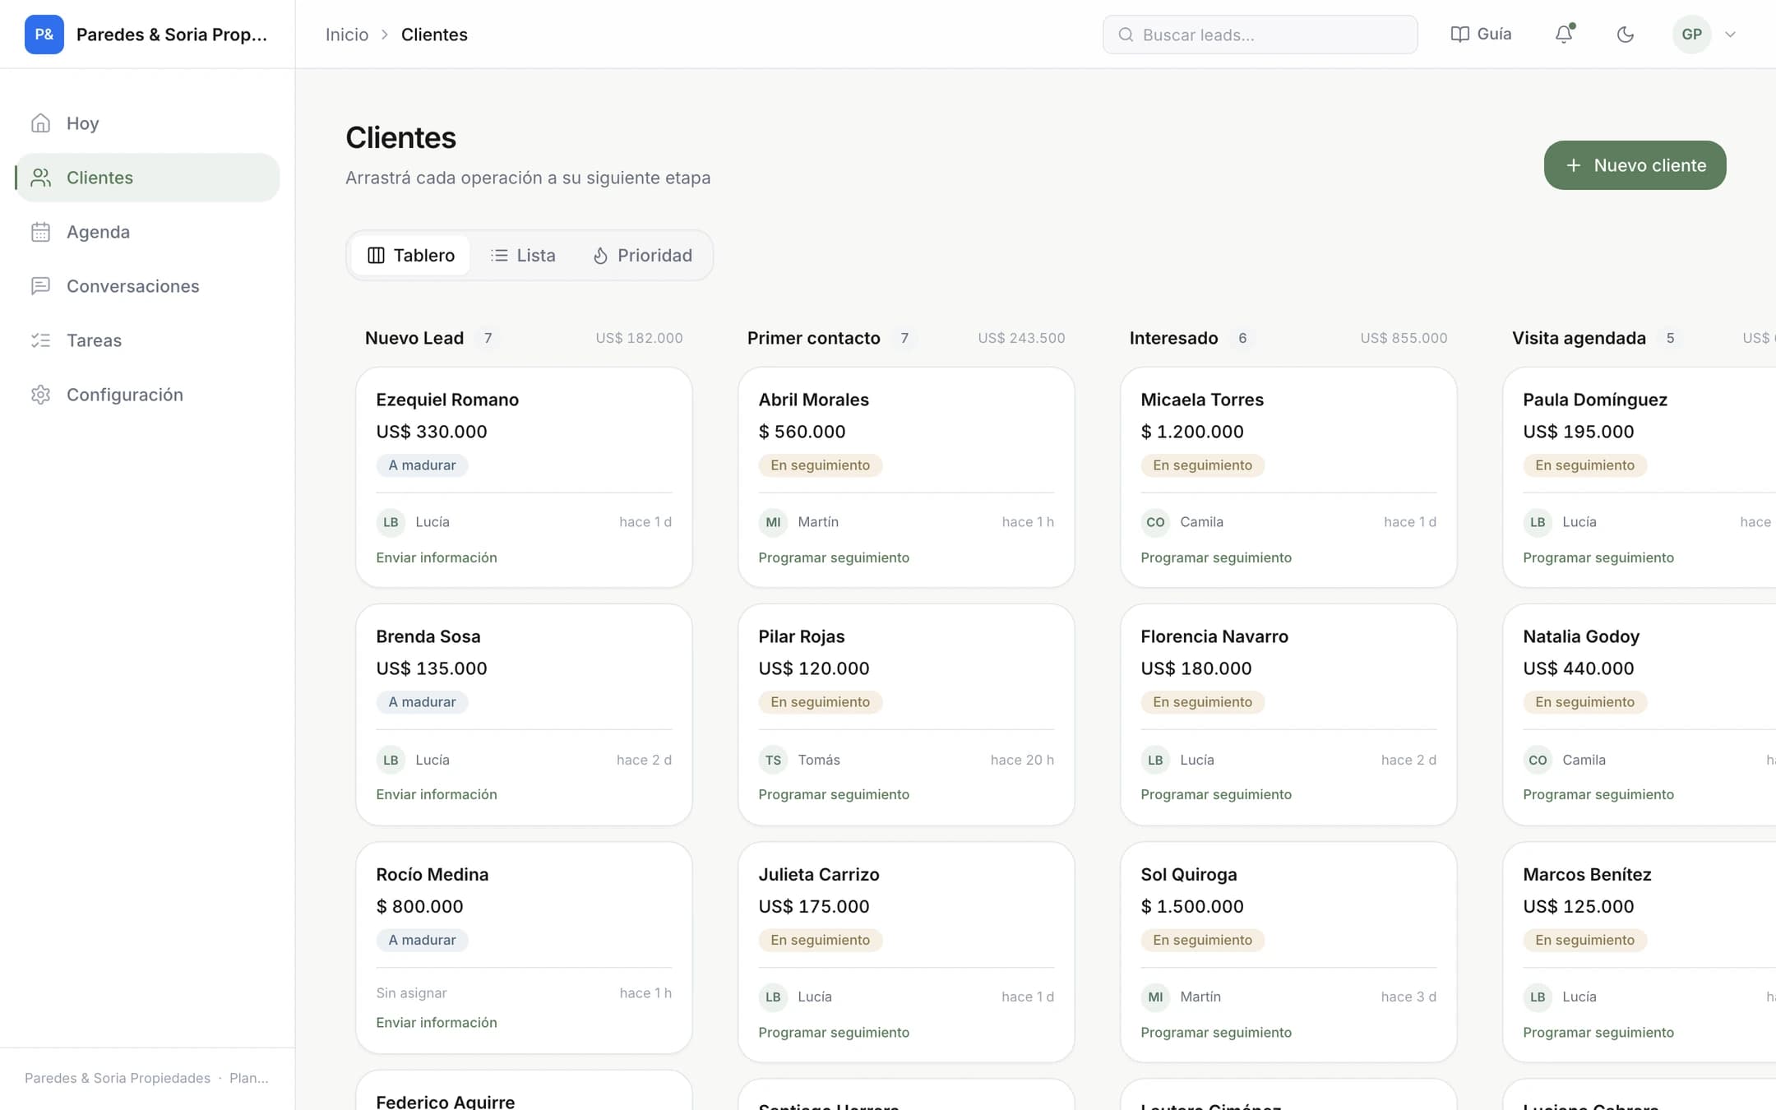The width and height of the screenshot is (1776, 1110).
Task: Open the notifications bell
Action: pyautogui.click(x=1563, y=35)
